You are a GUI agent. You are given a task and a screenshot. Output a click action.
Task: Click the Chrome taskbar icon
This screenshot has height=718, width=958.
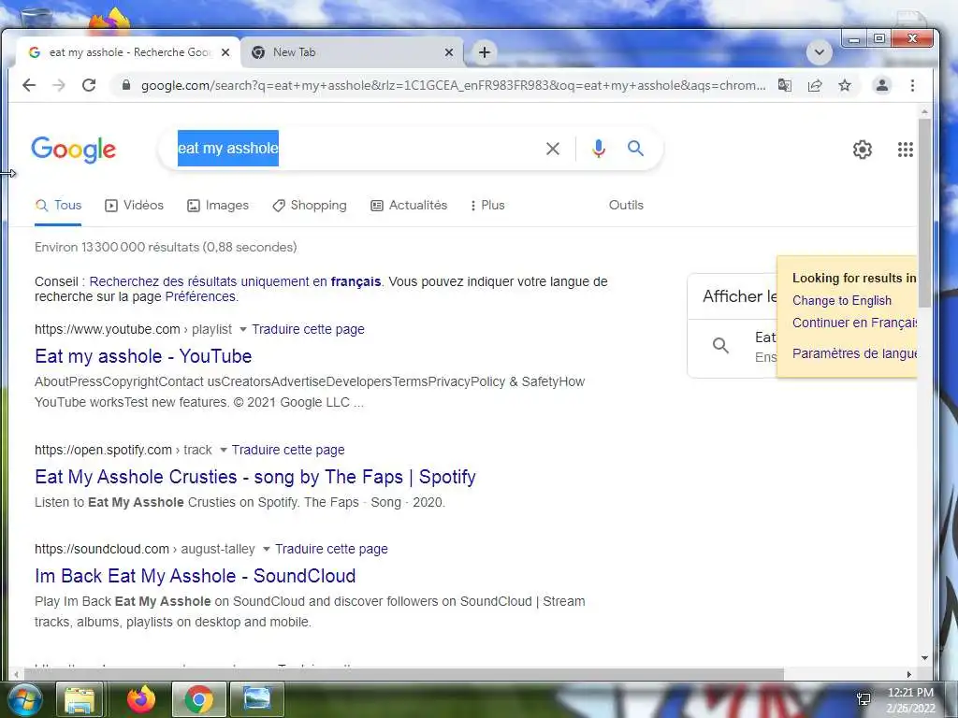click(x=198, y=699)
